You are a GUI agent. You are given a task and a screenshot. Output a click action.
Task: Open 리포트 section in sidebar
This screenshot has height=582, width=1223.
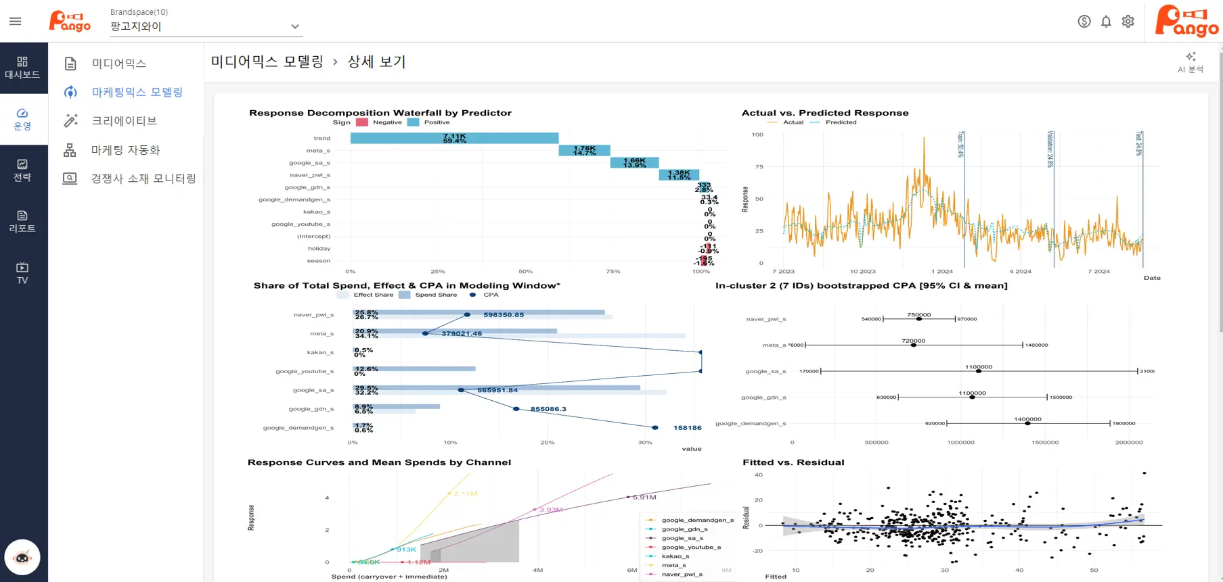click(23, 221)
